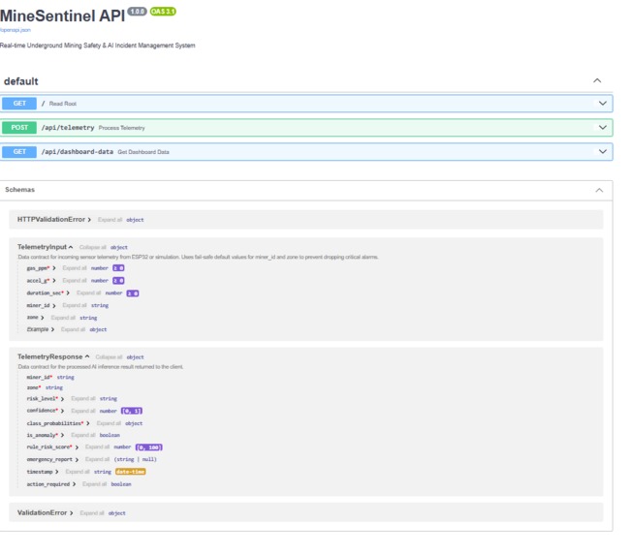This screenshot has height=555, width=631.
Task: Open the openapi.json link
Action: pyautogui.click(x=16, y=30)
